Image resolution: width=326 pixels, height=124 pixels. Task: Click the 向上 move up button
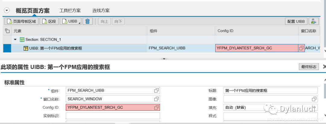click(x=104, y=21)
